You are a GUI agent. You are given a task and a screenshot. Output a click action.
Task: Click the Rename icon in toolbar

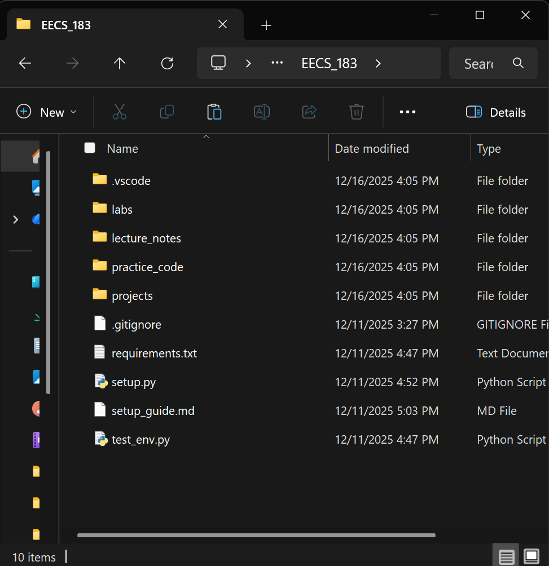[x=262, y=112]
